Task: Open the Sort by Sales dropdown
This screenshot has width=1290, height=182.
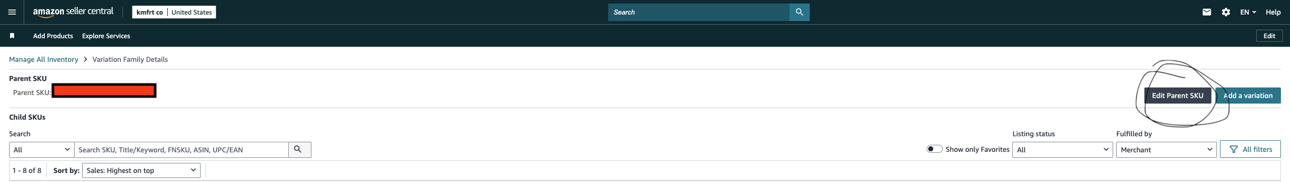Action: (x=141, y=170)
